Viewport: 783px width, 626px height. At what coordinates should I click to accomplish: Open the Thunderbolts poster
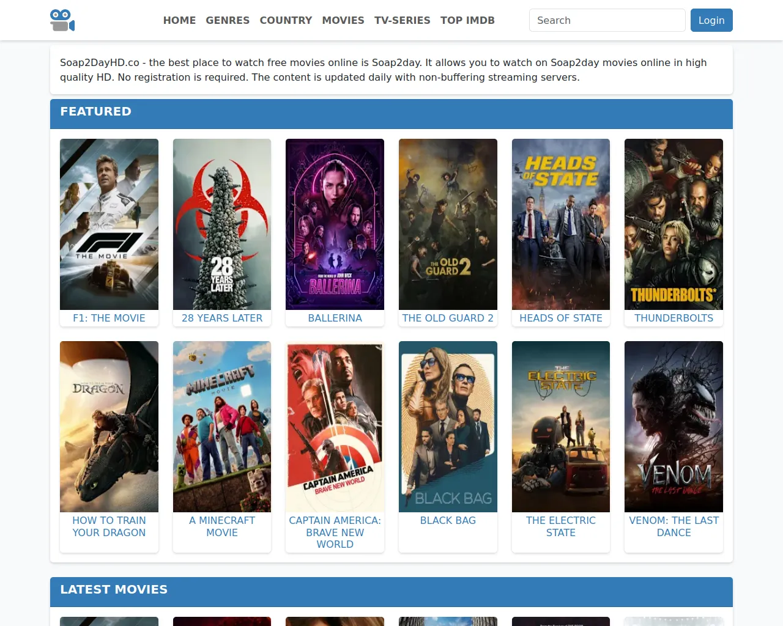[674, 224]
